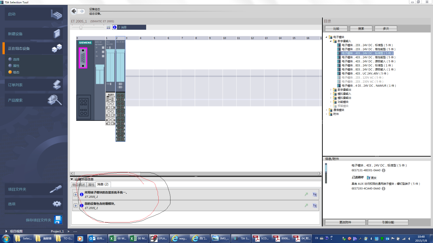433x243 pixels.
Task: Select 4DI 24V DC 源极输入 module
Action: point(368,61)
